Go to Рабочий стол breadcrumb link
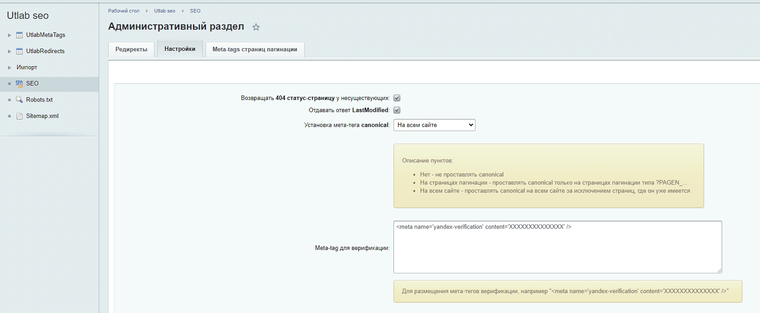The height and width of the screenshot is (313, 760). point(124,11)
